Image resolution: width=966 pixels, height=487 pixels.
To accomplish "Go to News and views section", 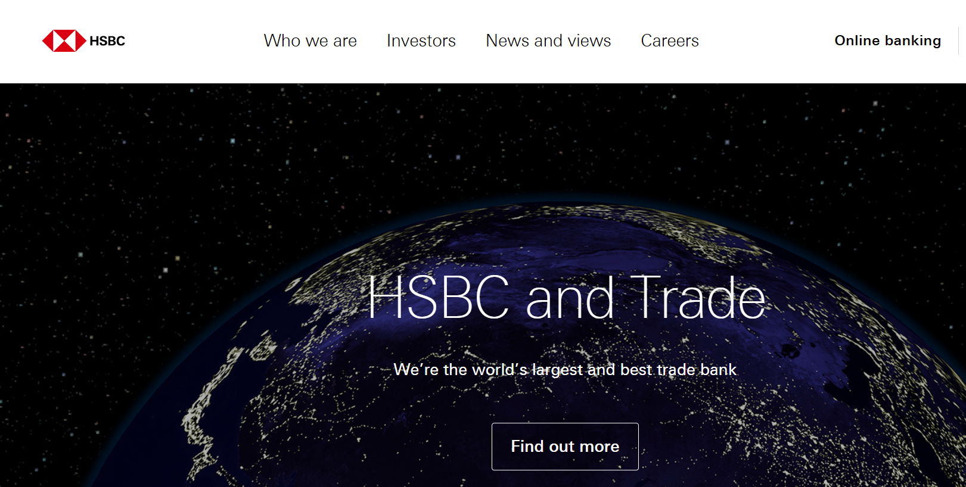I will pyautogui.click(x=548, y=40).
